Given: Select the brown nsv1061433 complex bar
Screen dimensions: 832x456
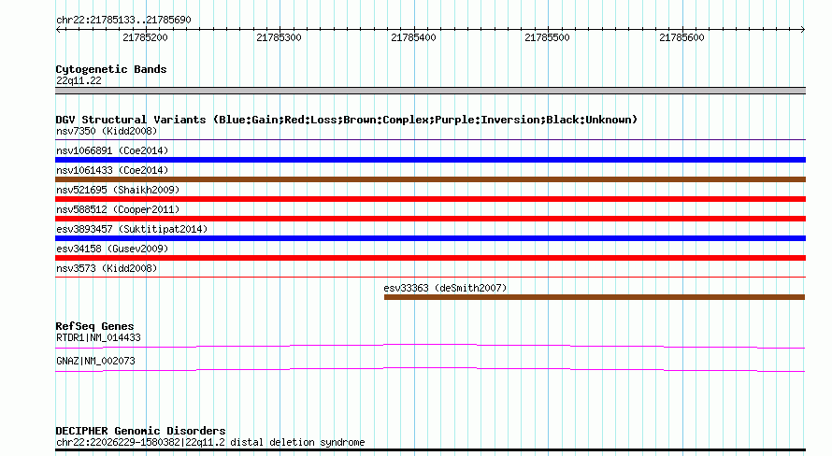Looking at the screenshot, I should pyautogui.click(x=430, y=179).
